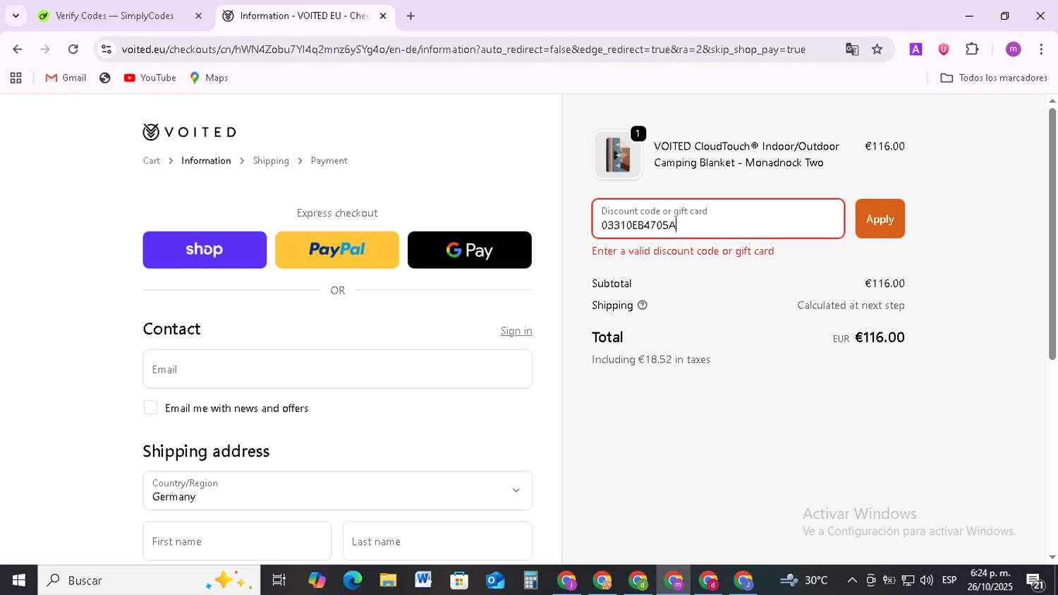Open the volume control in tray

(x=926, y=580)
